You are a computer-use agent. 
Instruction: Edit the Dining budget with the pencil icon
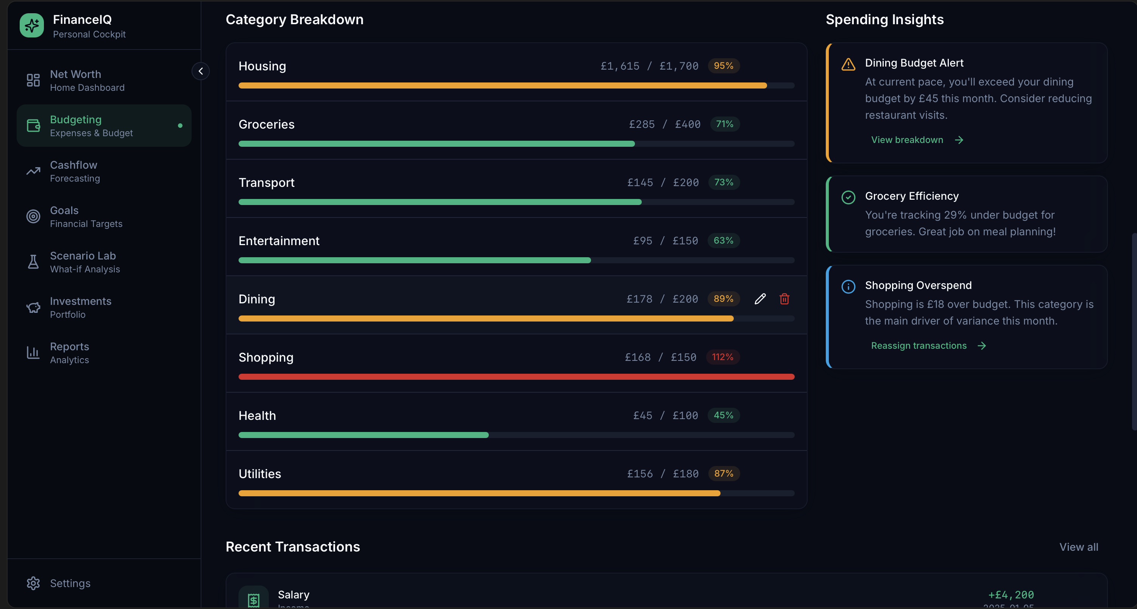760,298
